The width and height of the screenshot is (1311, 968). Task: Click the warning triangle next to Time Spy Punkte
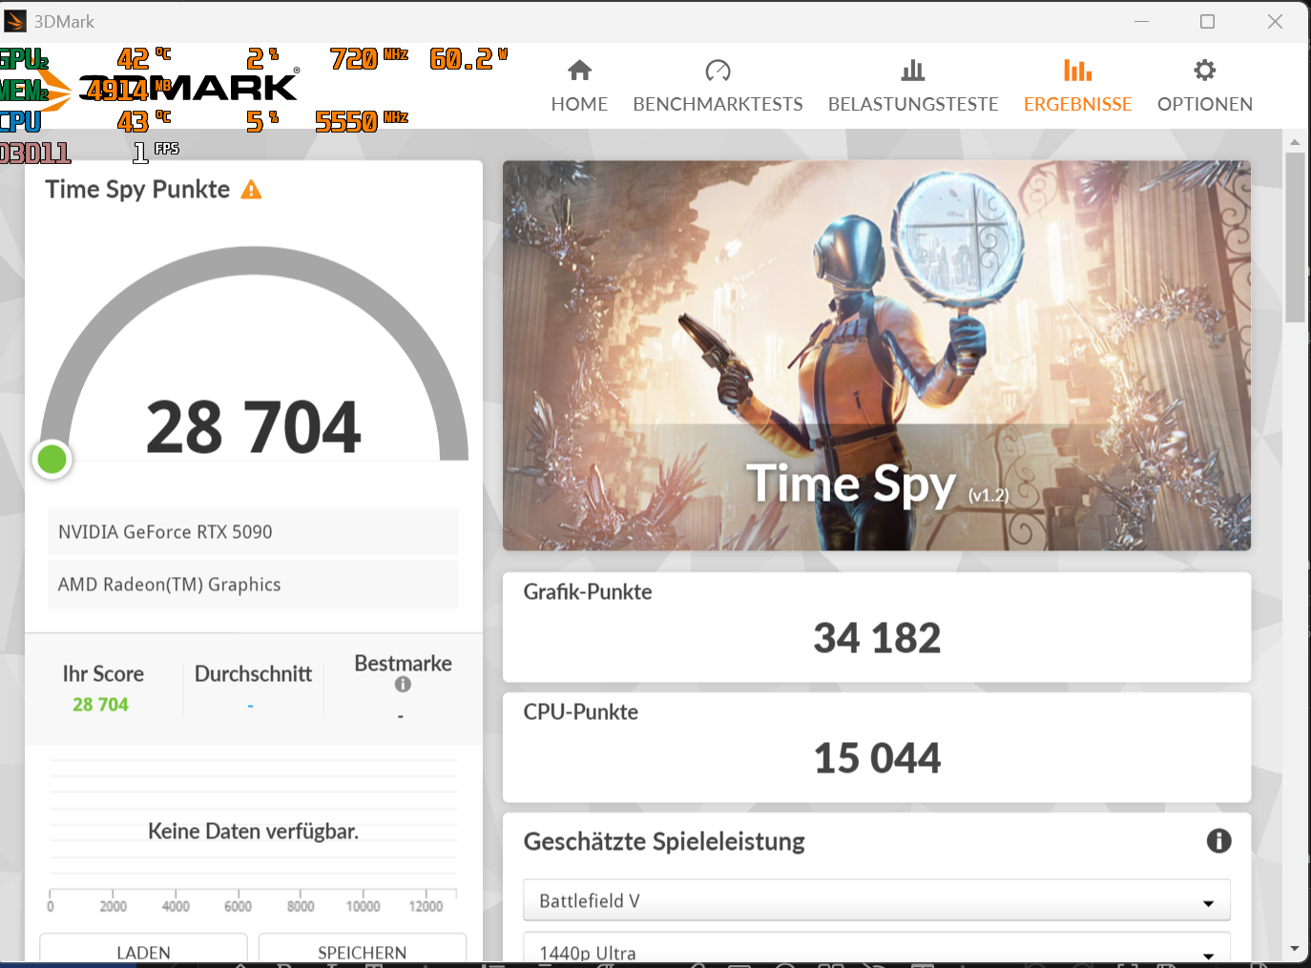(250, 190)
